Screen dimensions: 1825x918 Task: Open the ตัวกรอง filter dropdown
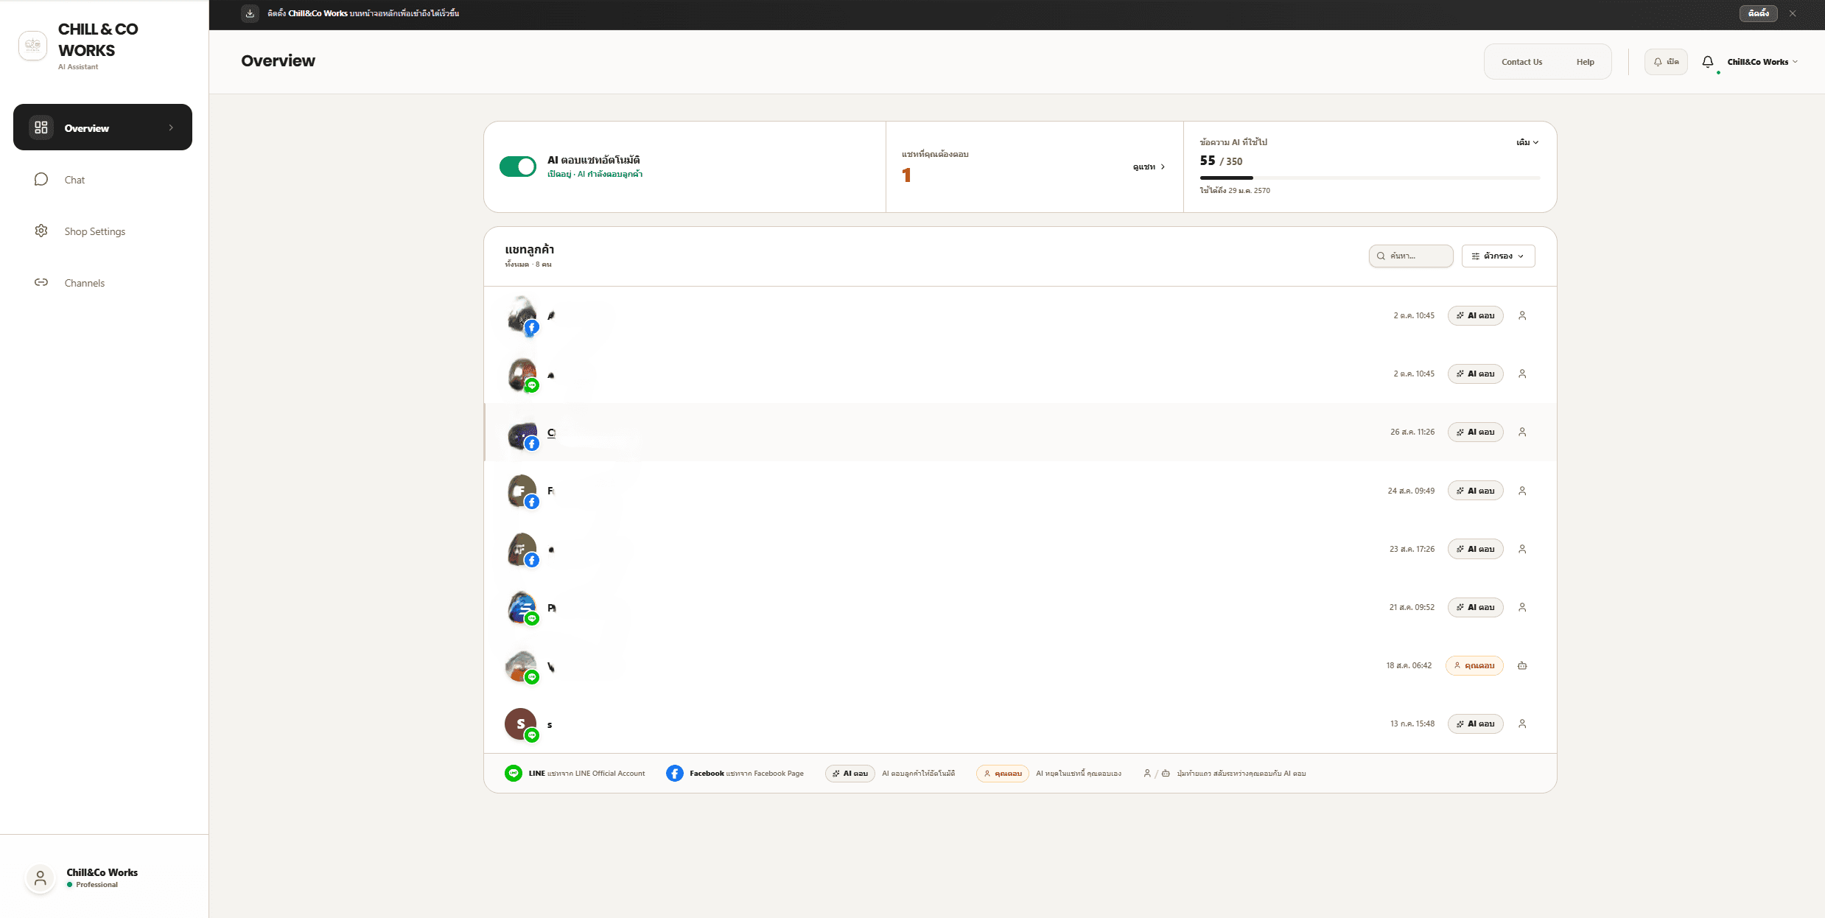pyautogui.click(x=1498, y=256)
